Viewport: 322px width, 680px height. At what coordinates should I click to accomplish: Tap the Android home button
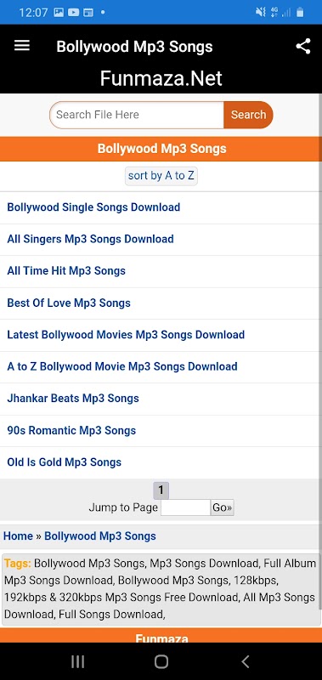coord(161,661)
